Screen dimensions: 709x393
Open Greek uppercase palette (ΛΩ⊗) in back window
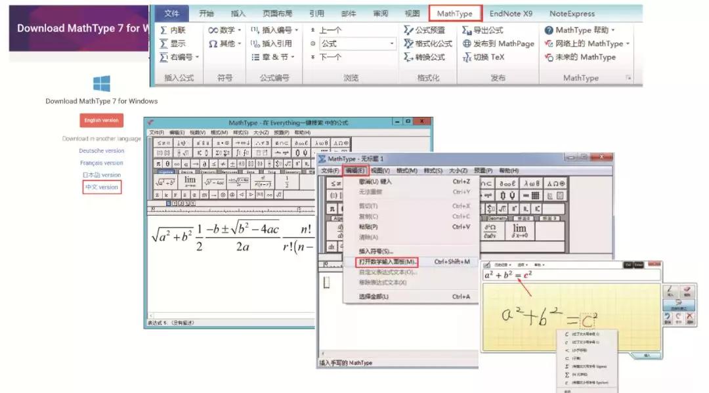(x=341, y=143)
